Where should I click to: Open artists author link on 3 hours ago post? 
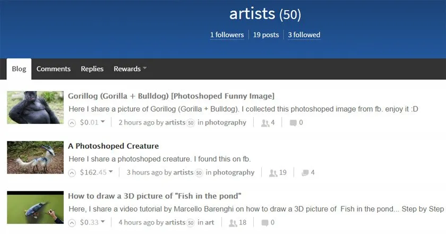(x=183, y=172)
